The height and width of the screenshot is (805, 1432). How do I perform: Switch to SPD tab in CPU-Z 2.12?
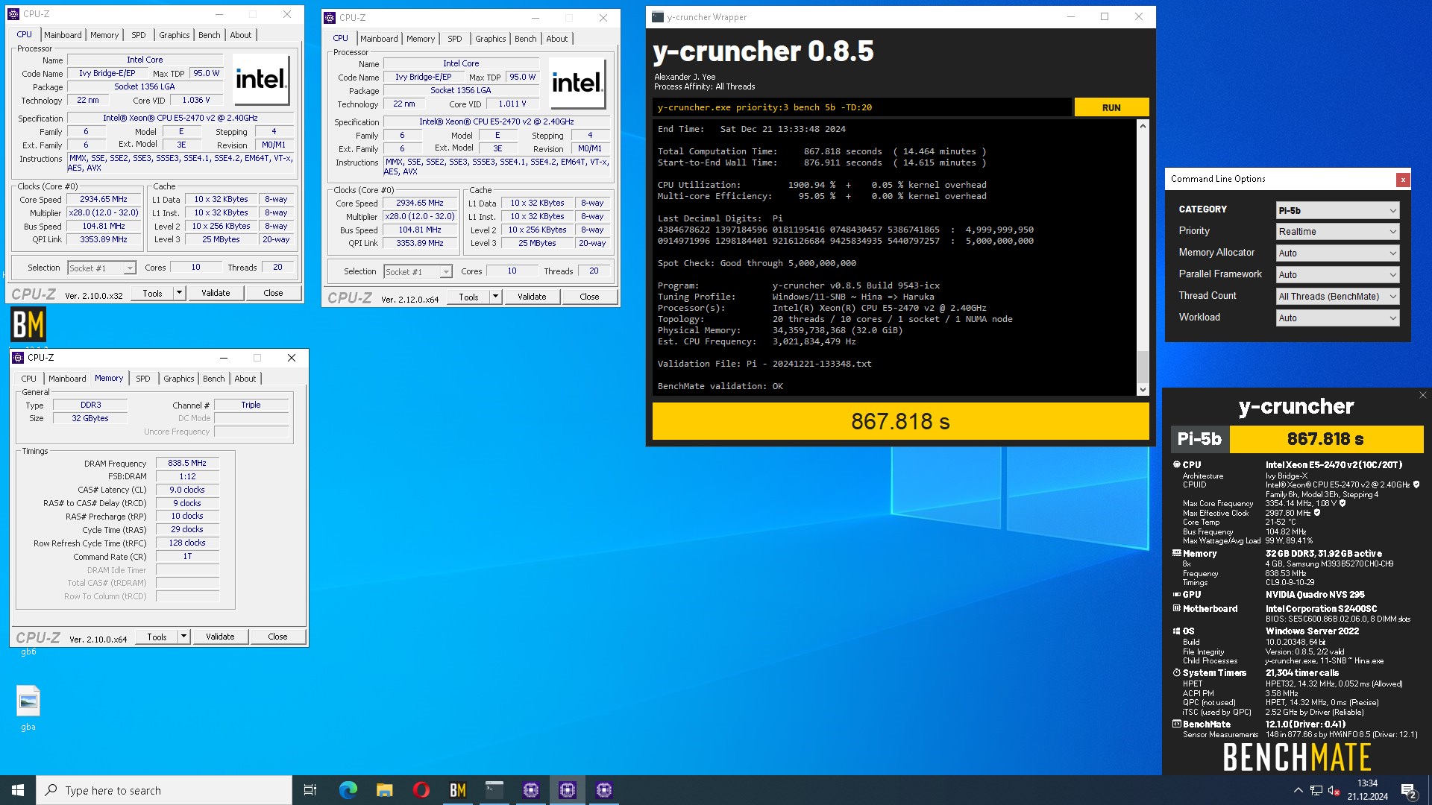pyautogui.click(x=455, y=39)
